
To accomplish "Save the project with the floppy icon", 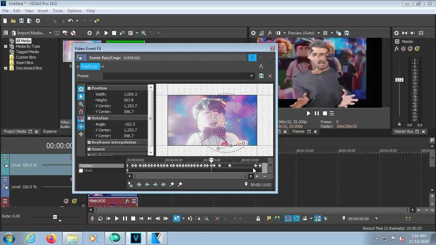I will click(x=21, y=21).
